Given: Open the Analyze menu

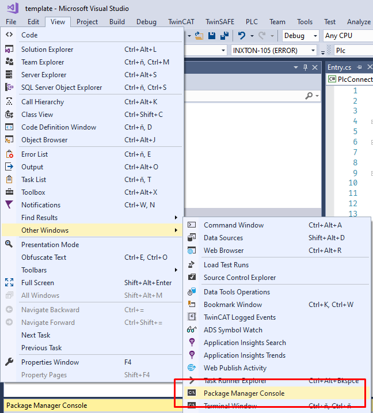Looking at the screenshot, I should click(359, 22).
